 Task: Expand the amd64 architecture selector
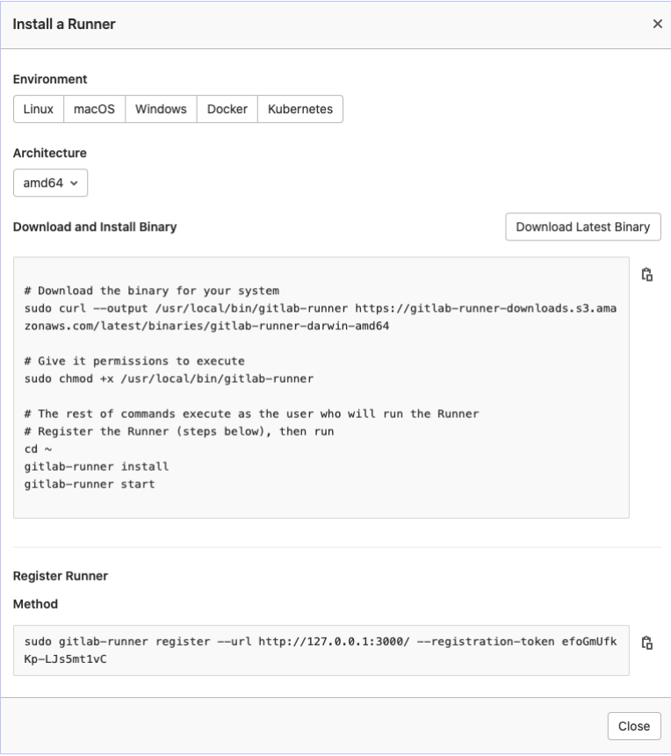50,183
